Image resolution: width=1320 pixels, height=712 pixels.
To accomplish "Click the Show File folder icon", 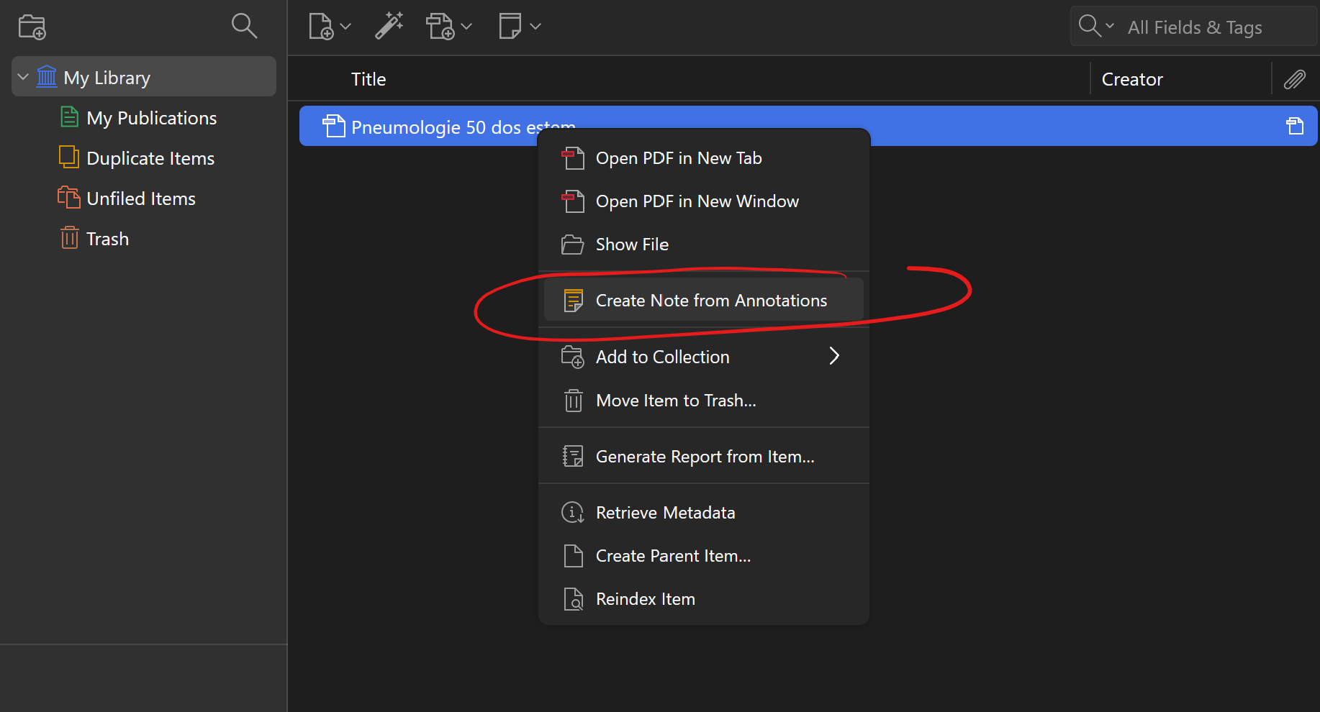I will (573, 245).
